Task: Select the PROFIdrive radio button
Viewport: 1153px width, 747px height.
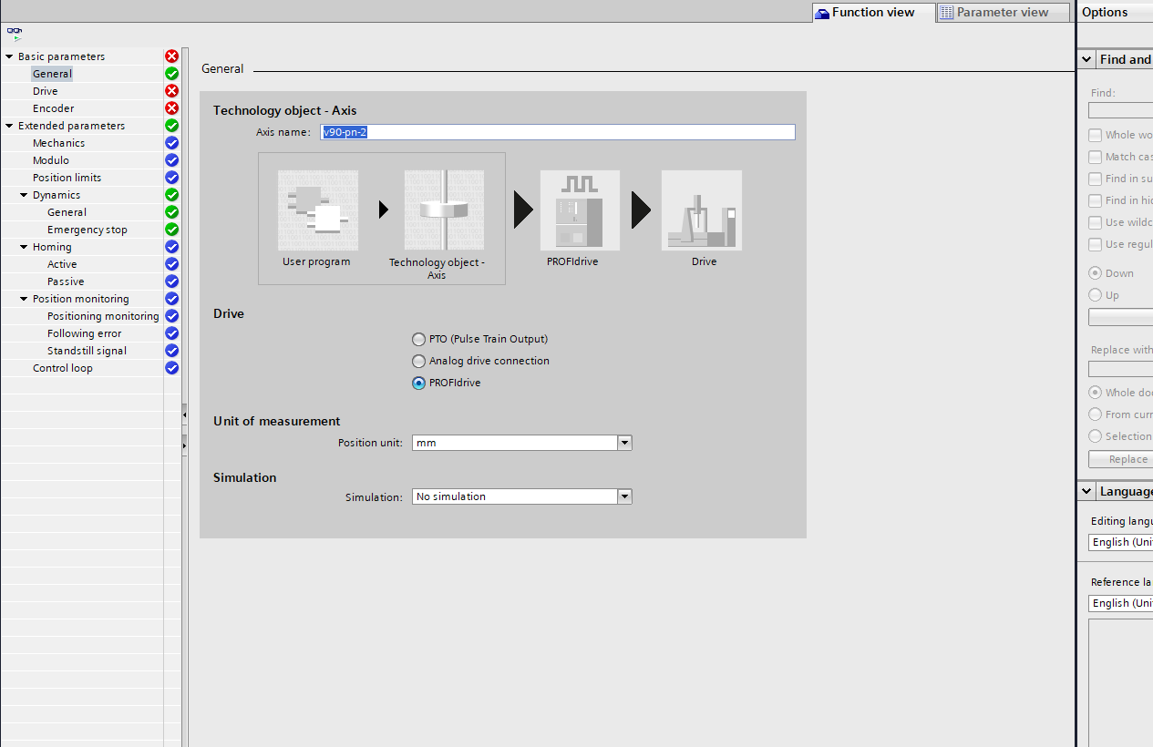Action: coord(418,383)
